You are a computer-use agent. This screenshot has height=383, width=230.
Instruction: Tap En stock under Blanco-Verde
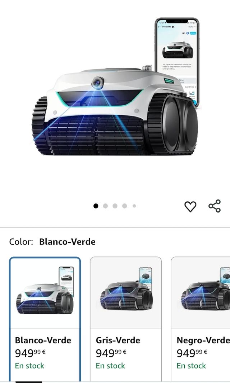29,366
